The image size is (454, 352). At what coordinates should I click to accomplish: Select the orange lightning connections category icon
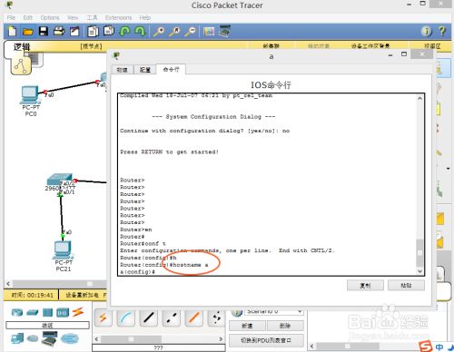click(x=78, y=312)
